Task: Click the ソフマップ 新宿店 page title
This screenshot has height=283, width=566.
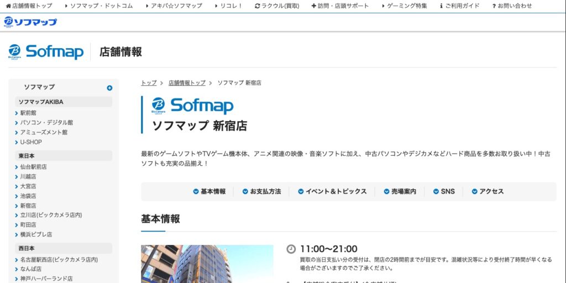Action: (x=199, y=125)
